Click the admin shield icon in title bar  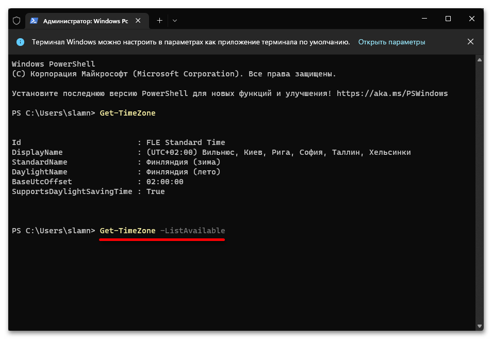pos(17,21)
